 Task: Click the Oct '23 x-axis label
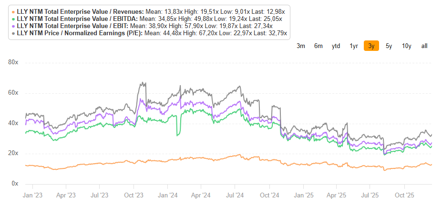134,195
